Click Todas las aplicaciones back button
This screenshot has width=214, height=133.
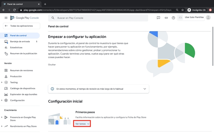[x=21, y=26]
